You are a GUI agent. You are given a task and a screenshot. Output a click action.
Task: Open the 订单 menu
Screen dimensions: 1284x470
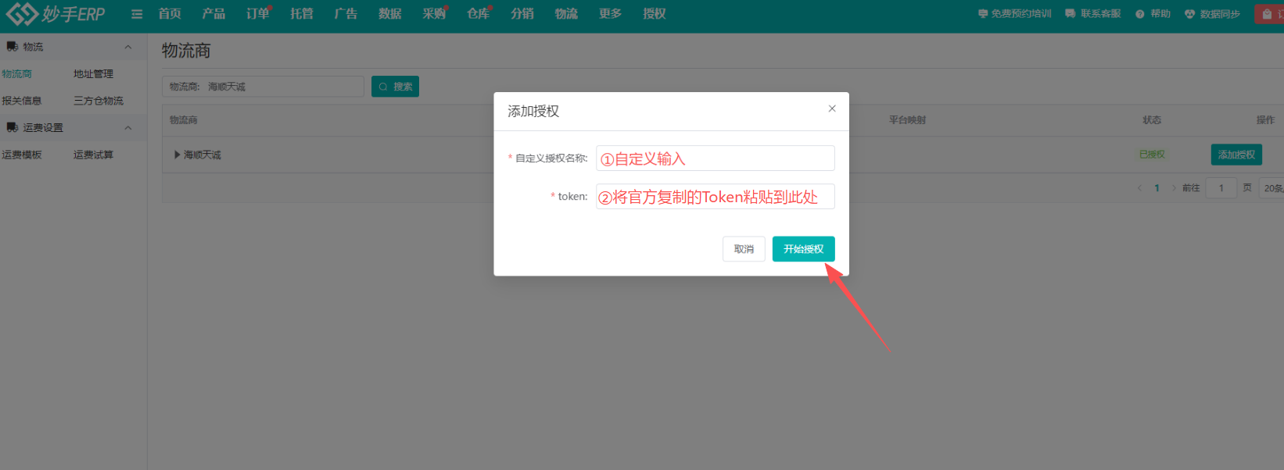(257, 14)
